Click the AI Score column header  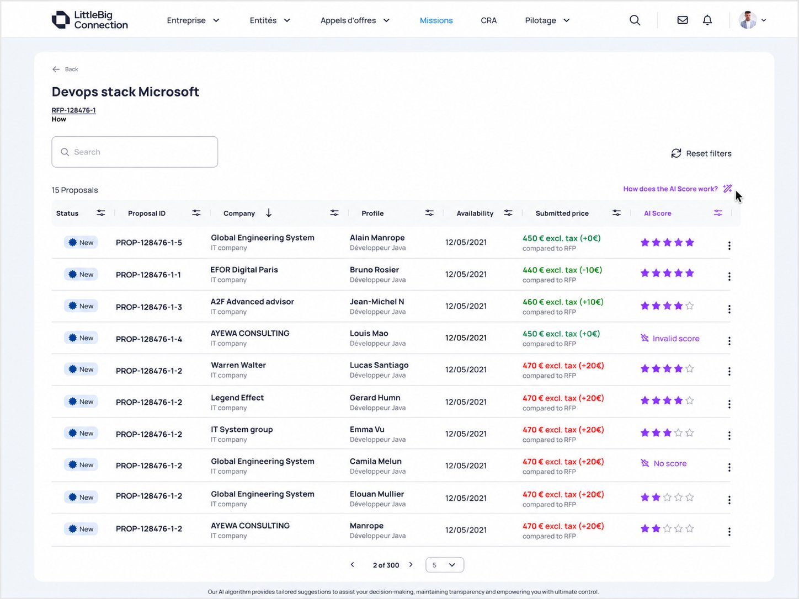tap(658, 213)
